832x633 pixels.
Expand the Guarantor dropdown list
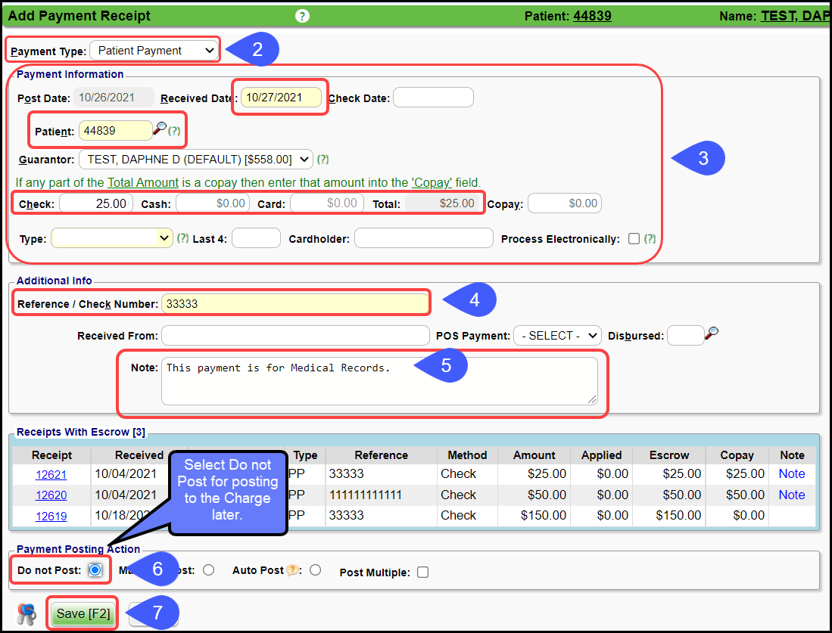(195, 160)
